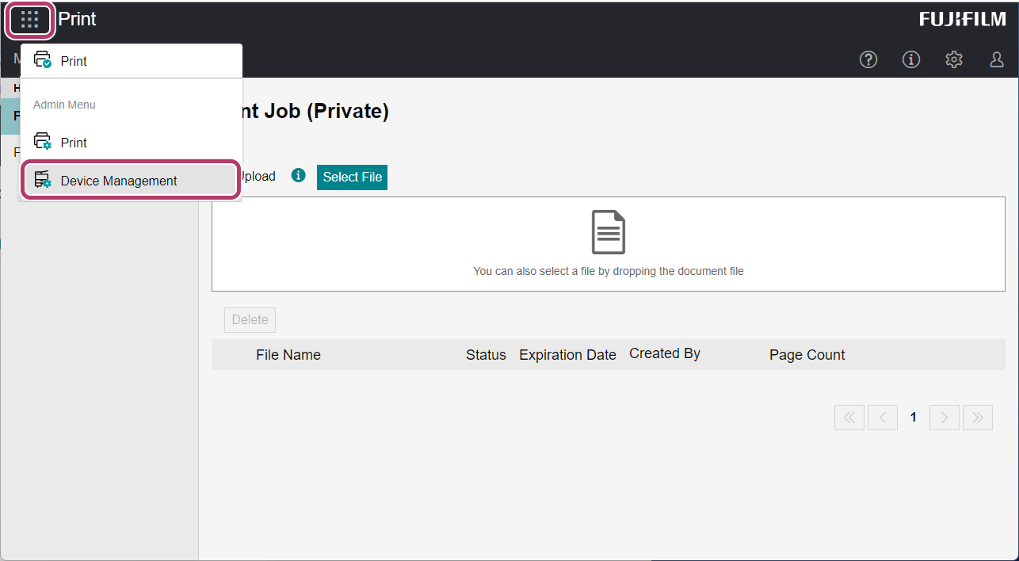Open the app launcher grid icon
The image size is (1019, 561).
tap(30, 20)
